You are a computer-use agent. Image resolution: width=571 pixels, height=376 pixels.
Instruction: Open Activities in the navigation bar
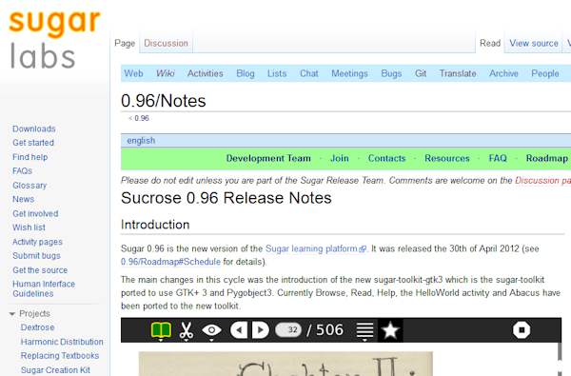[205, 73]
